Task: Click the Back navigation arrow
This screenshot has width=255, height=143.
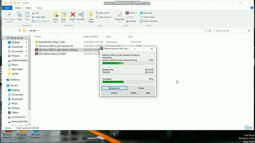Action: tap(5, 31)
